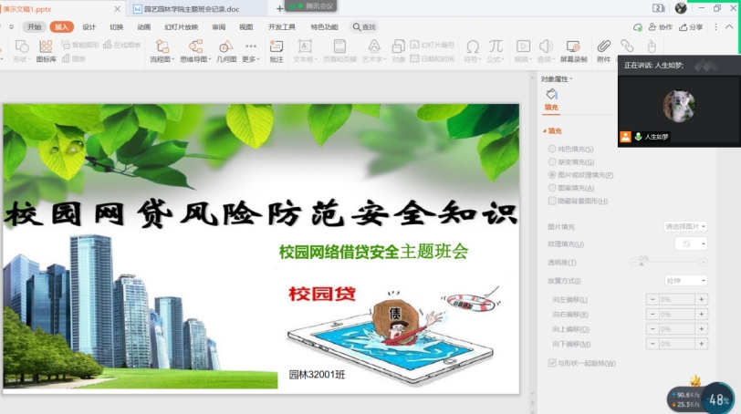This screenshot has height=414, width=741.
Task: Insert audio with the 音频 icon
Action: point(545,50)
